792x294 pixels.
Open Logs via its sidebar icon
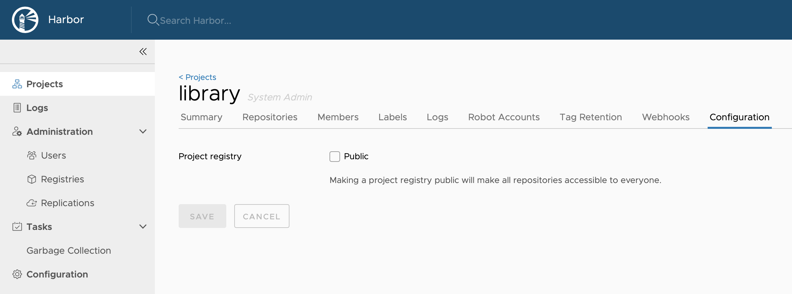click(17, 107)
